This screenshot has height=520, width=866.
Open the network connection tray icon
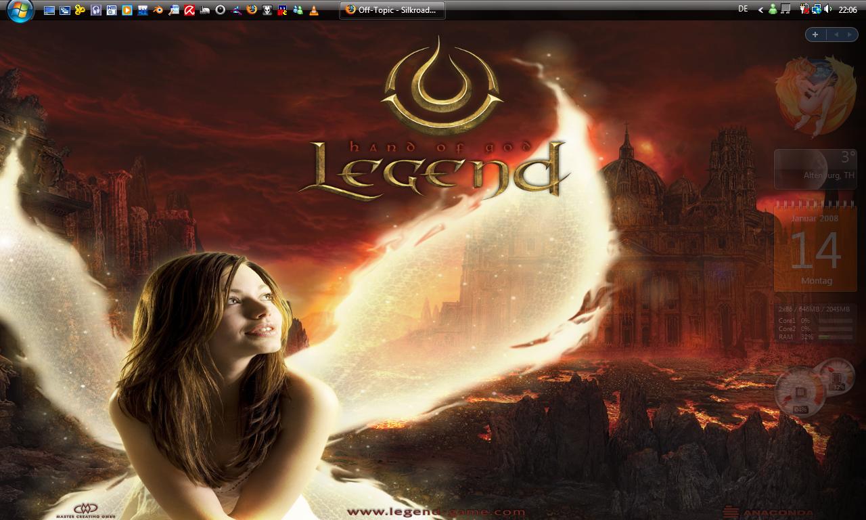point(817,9)
